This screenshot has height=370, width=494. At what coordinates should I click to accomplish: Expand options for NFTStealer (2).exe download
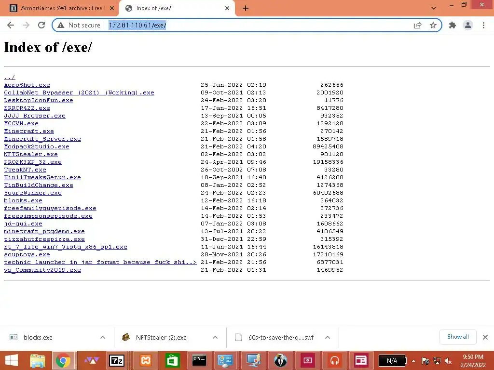click(215, 337)
